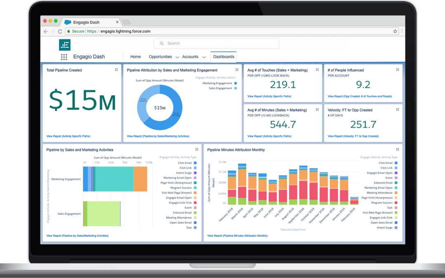Open View Report under 219.1 touches
The image size is (445, 278).
coord(269,96)
